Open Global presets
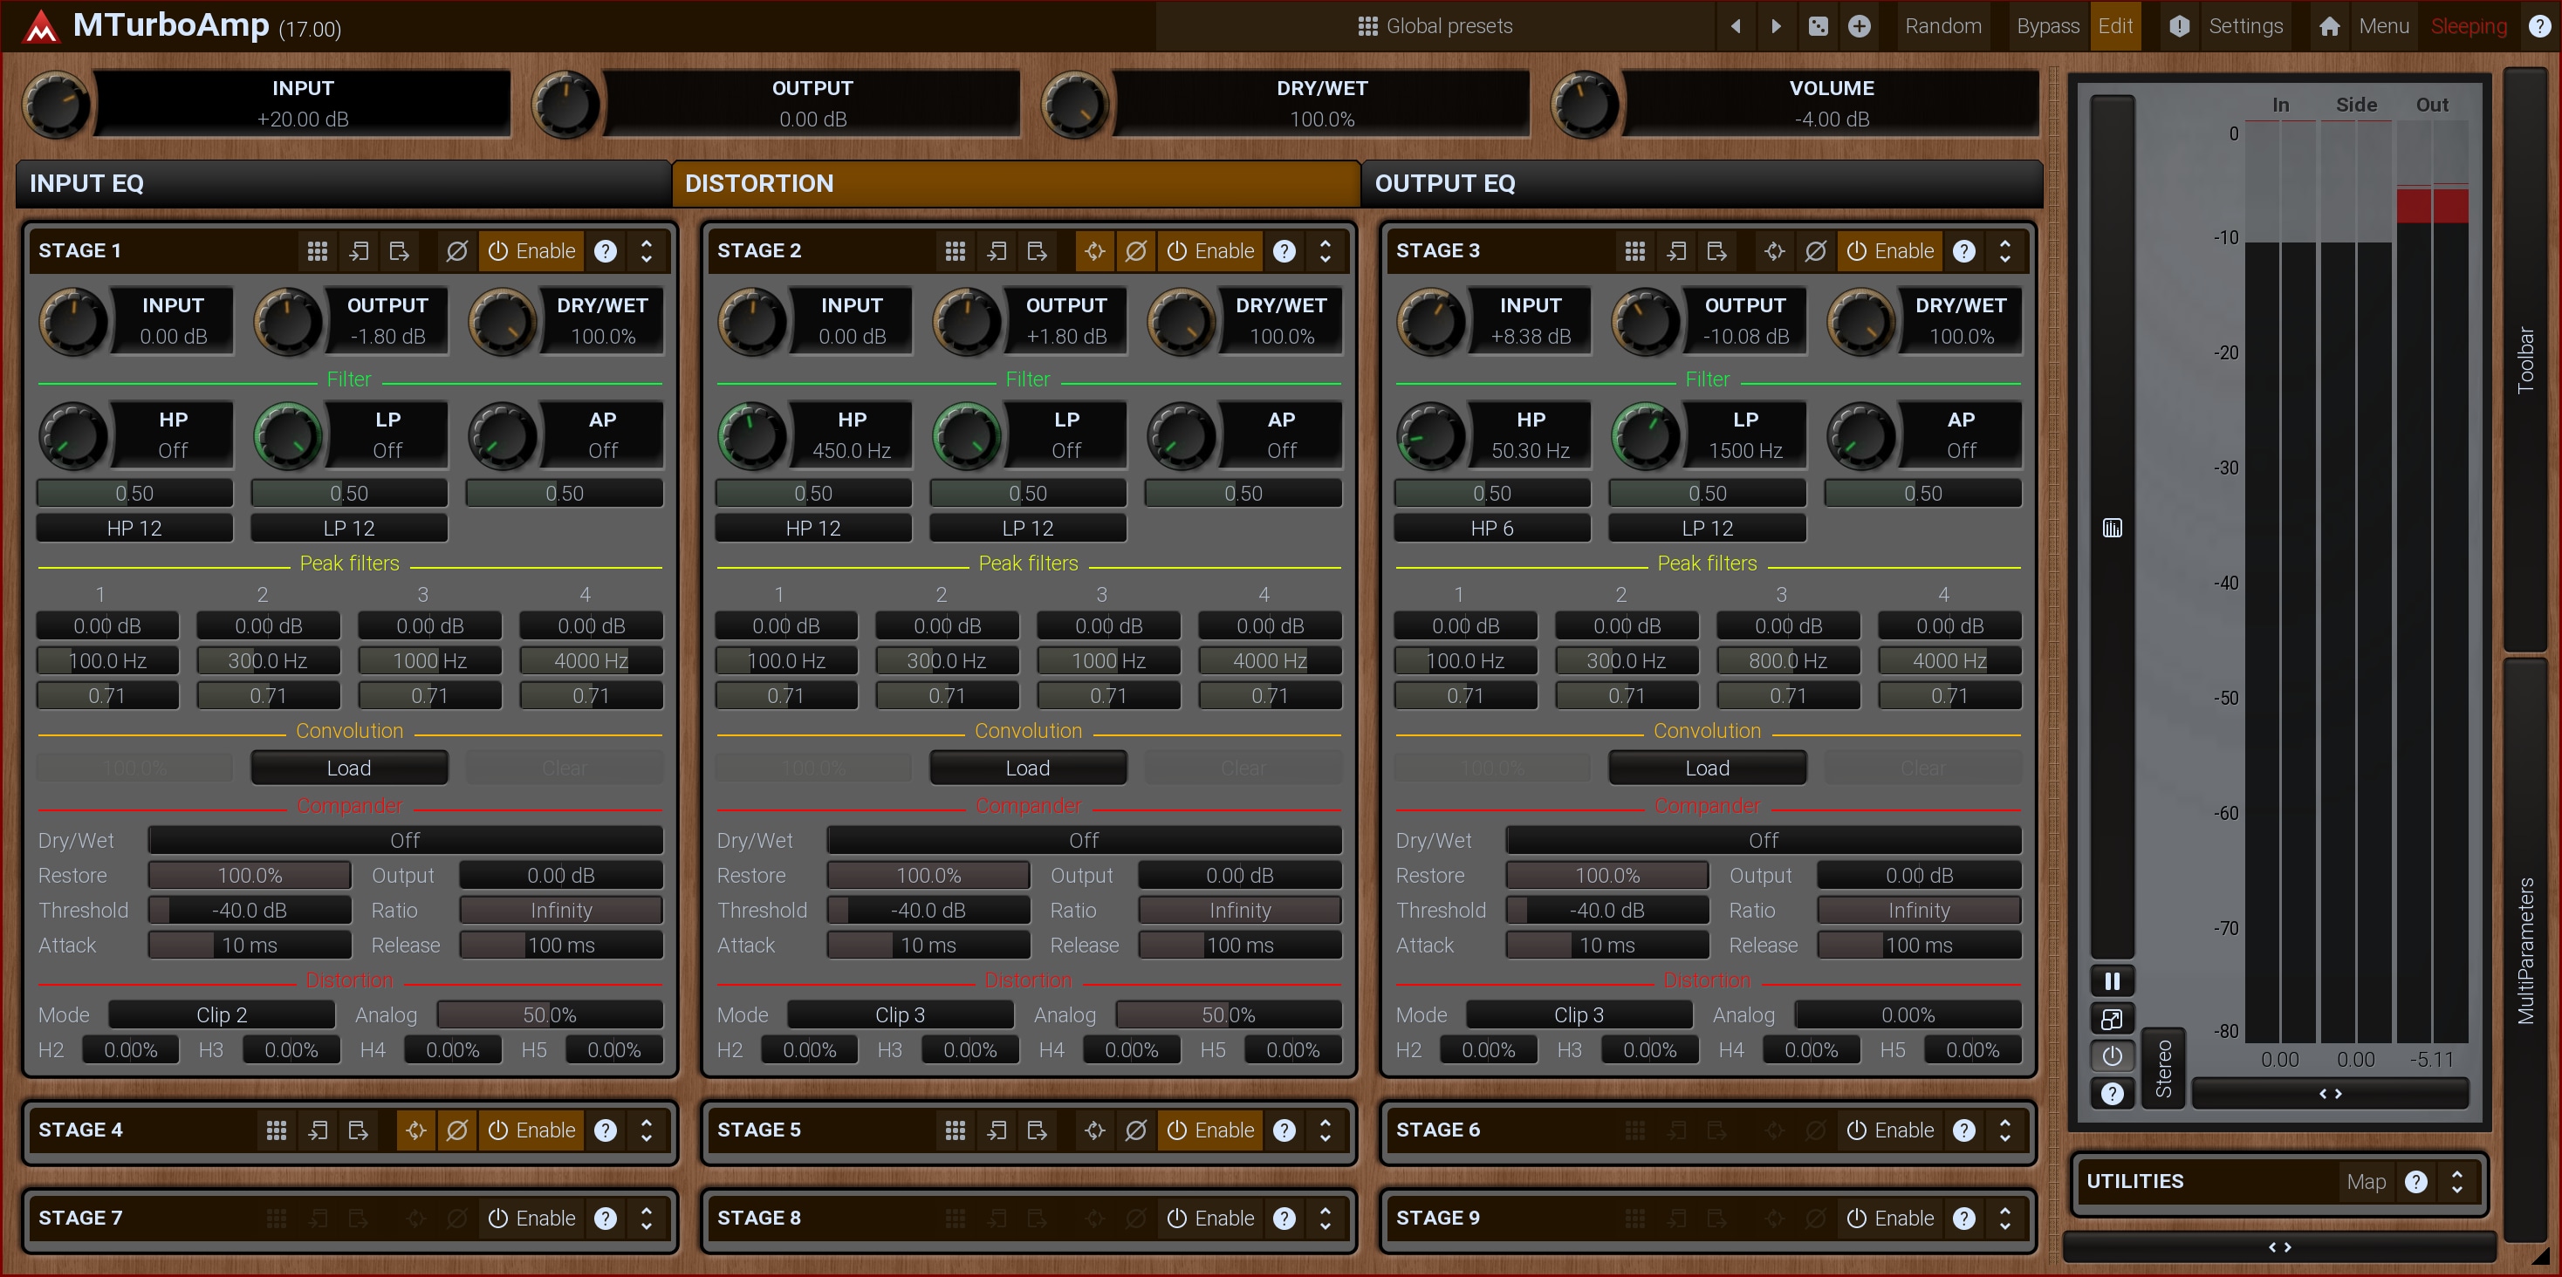 click(1435, 27)
